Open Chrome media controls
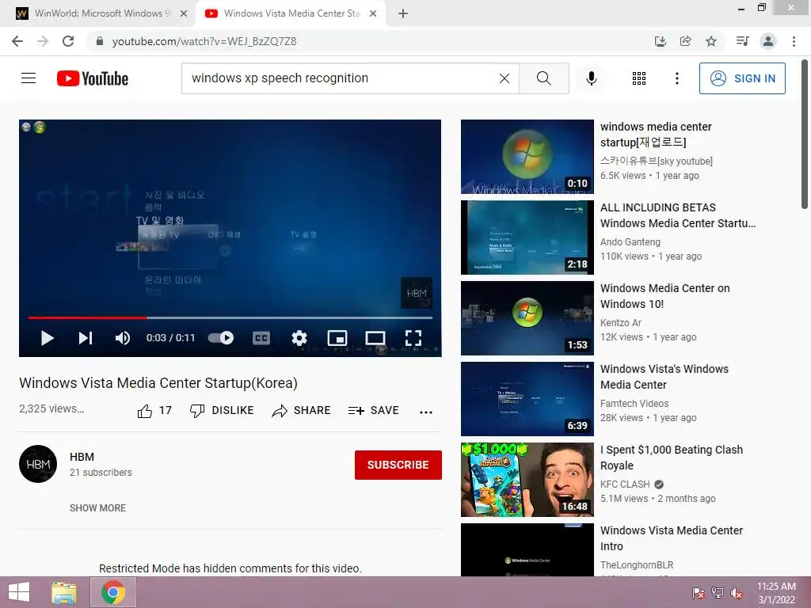 point(742,41)
